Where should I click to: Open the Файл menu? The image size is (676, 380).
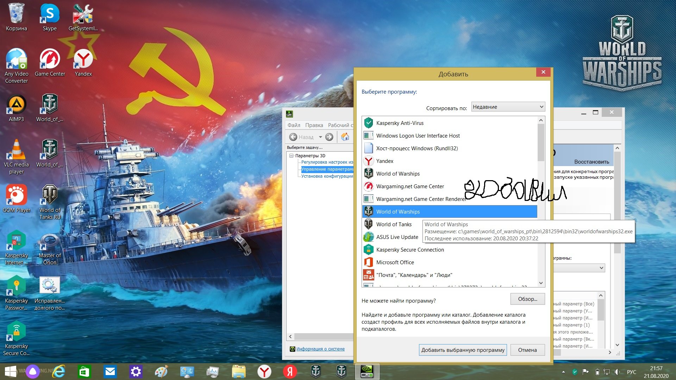pyautogui.click(x=294, y=125)
